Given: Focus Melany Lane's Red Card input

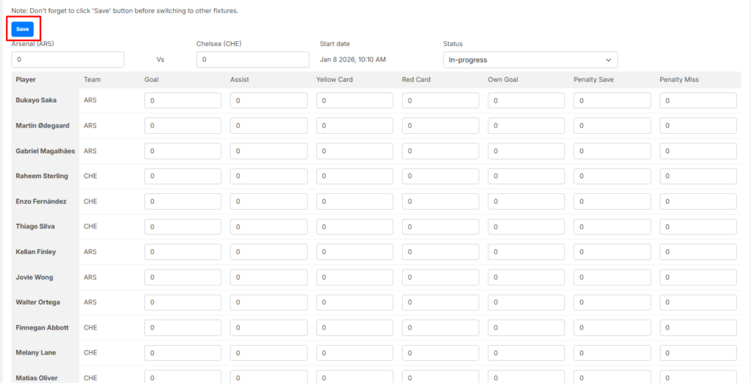Looking at the screenshot, I should [x=440, y=353].
